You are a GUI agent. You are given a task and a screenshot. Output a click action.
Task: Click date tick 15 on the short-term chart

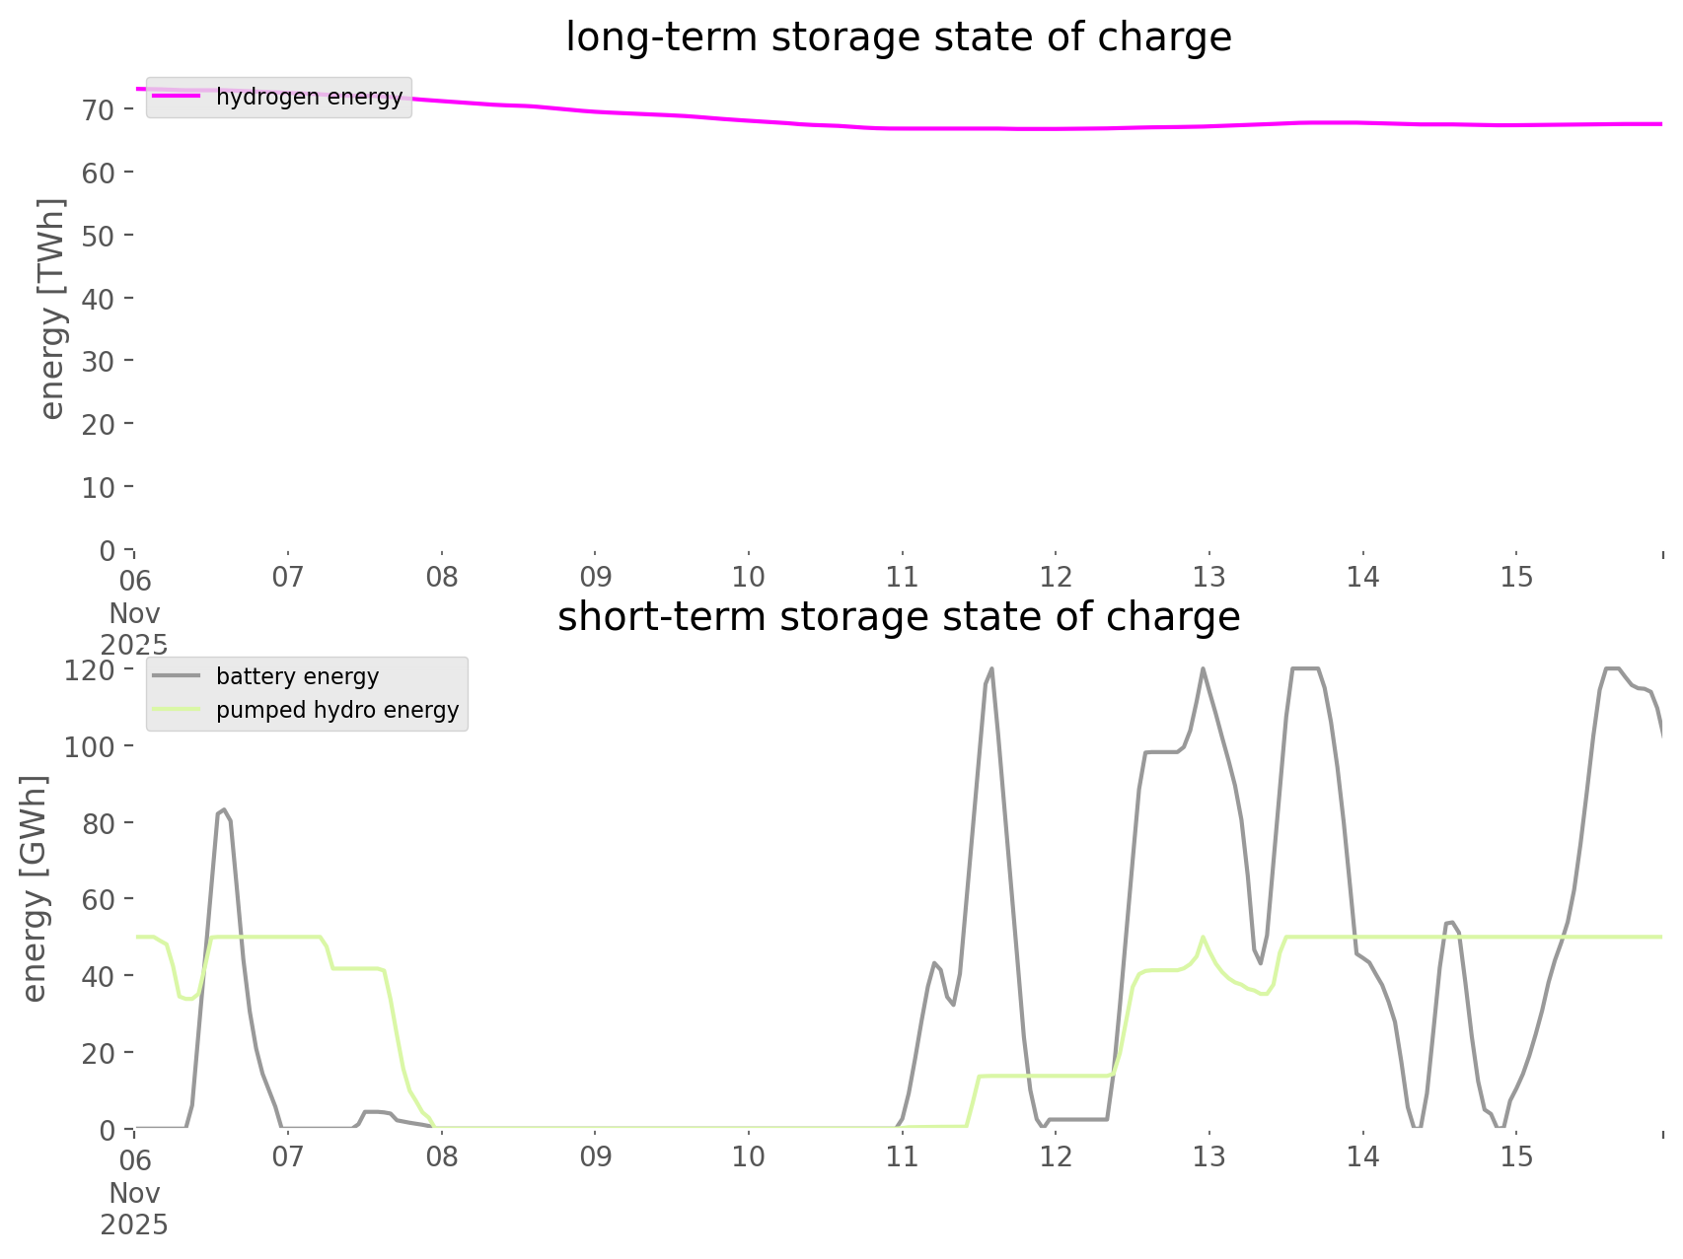click(1516, 1156)
